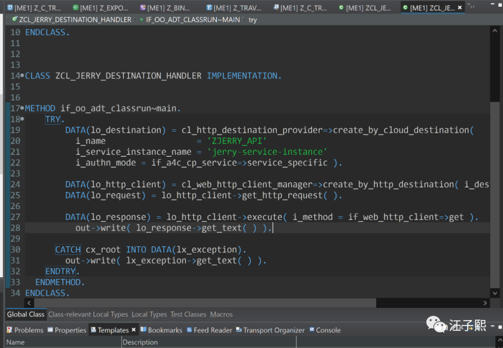Collapse the CLASS implementation fold at line 14
The image size is (503, 348).
22,76
